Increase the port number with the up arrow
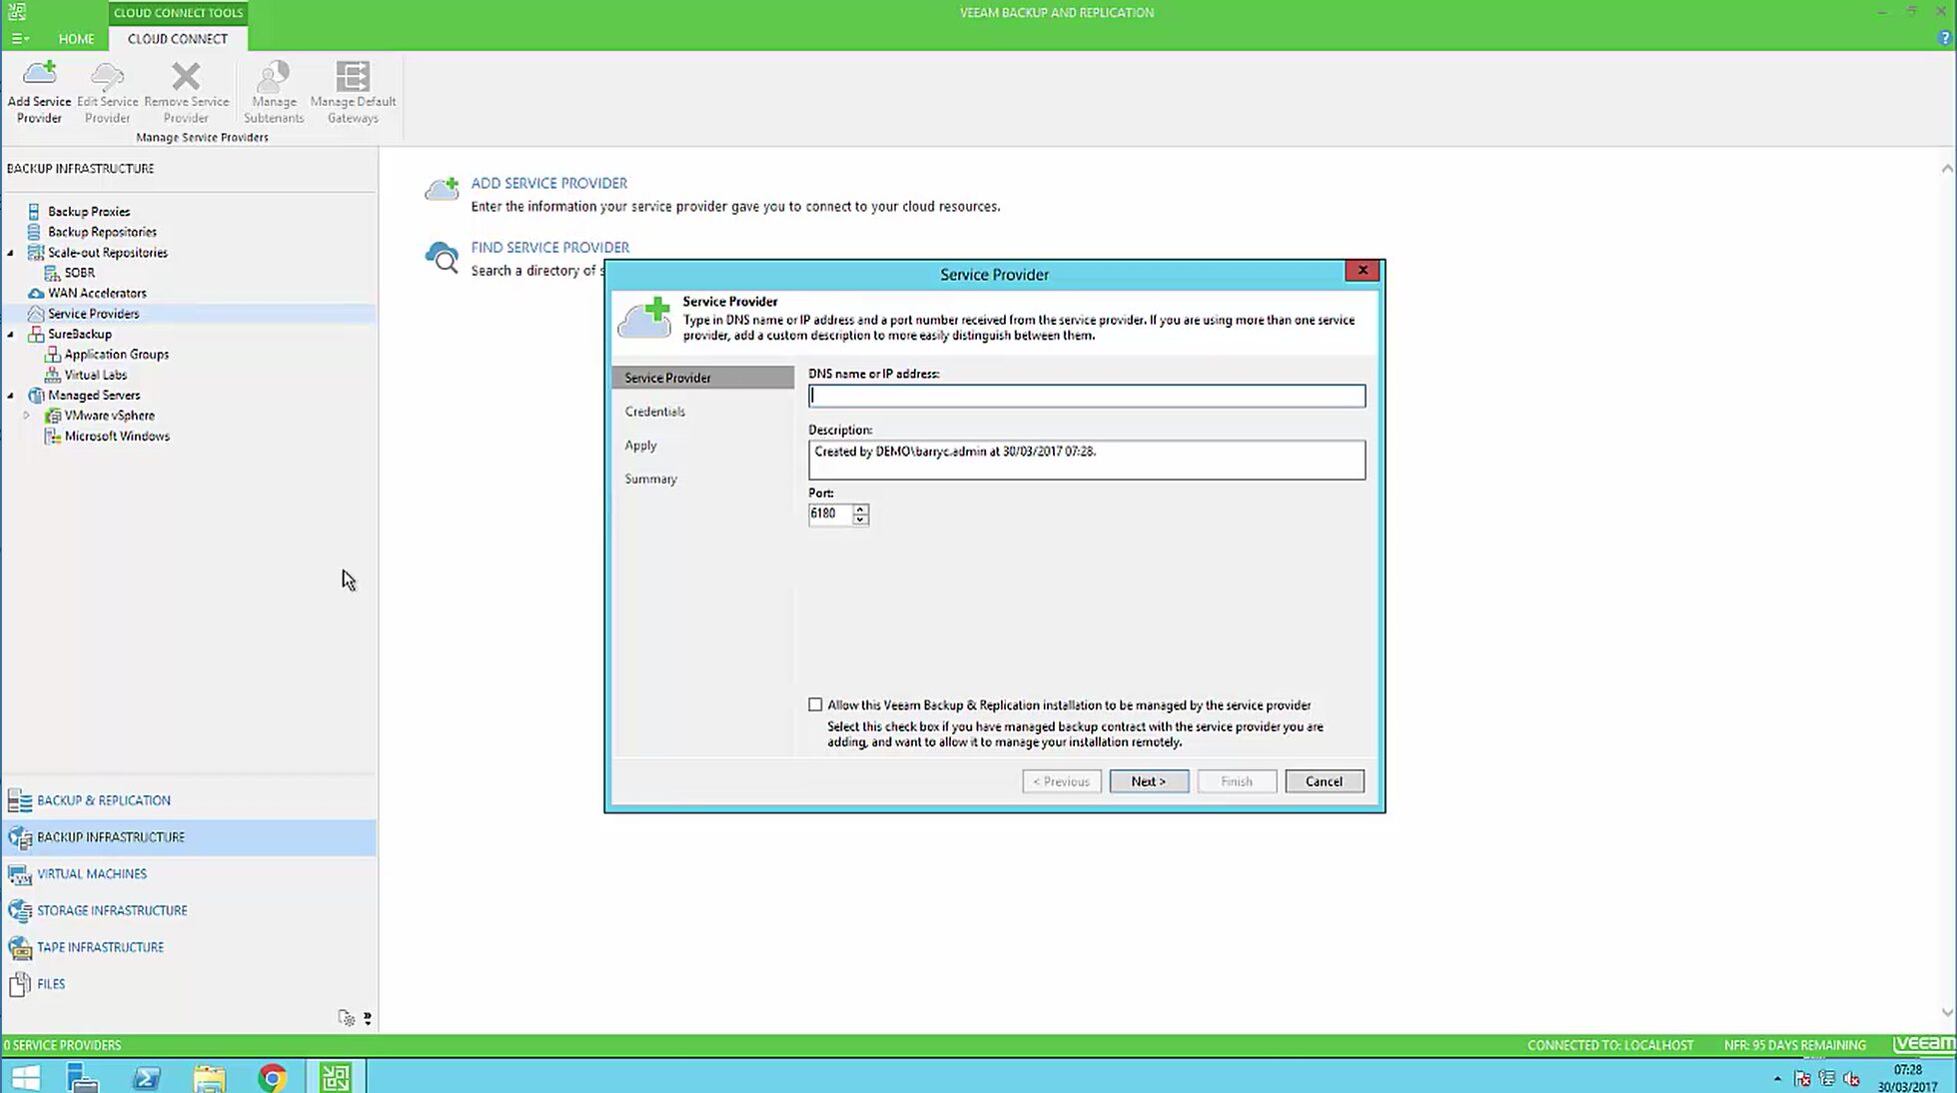 click(860, 509)
